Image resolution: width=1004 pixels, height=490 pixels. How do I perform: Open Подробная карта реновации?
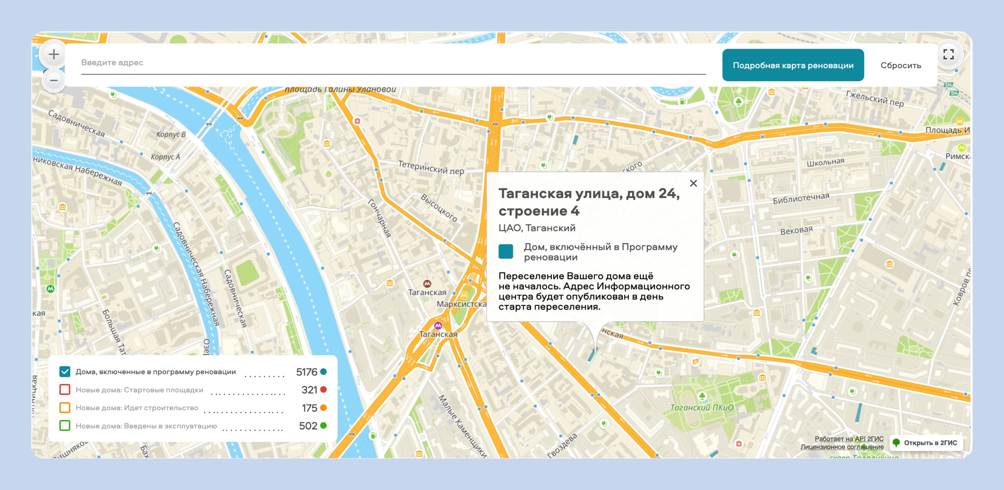tap(793, 65)
